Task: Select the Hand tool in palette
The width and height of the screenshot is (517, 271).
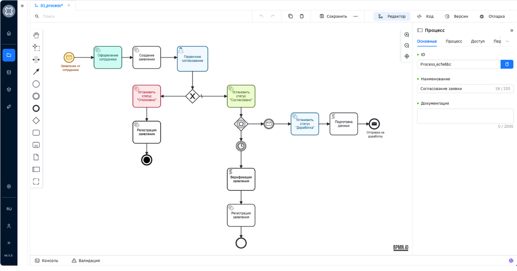Action: [36, 35]
